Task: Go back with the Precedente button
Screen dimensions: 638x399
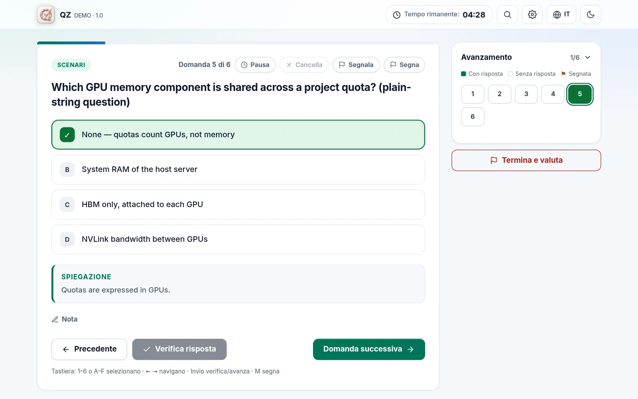Action: pos(89,349)
